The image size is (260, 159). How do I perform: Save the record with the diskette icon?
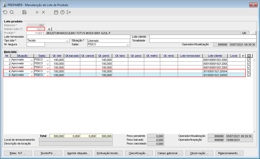tap(24, 12)
